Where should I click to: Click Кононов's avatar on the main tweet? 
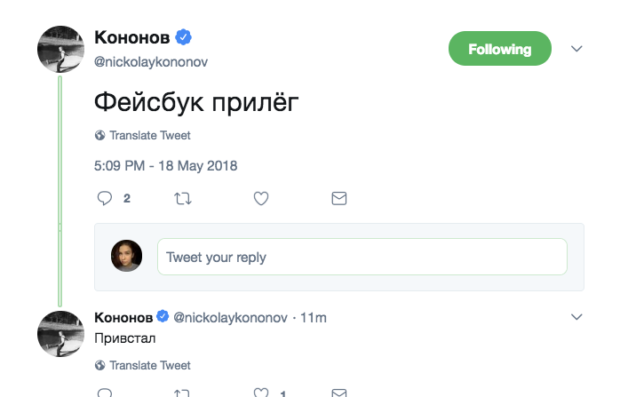point(60,49)
